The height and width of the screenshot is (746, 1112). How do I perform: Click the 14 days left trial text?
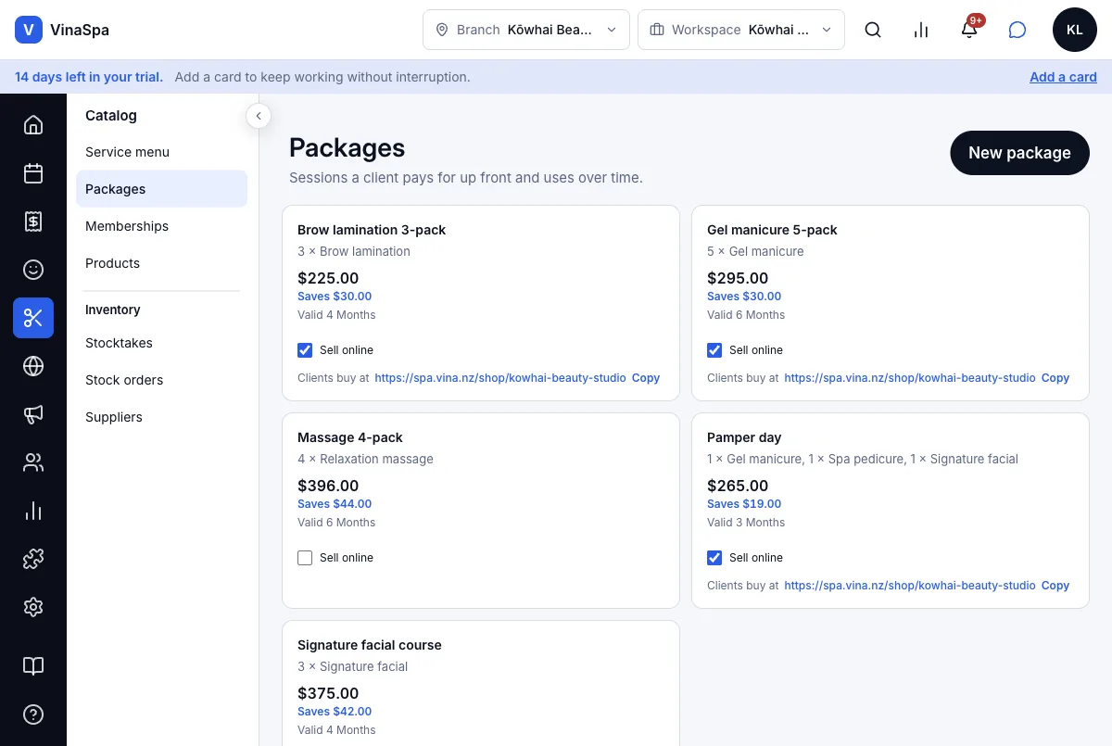[x=89, y=77]
